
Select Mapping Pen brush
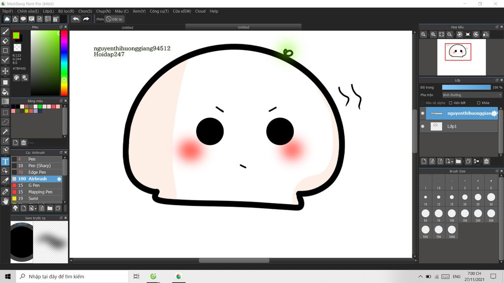[37, 192]
